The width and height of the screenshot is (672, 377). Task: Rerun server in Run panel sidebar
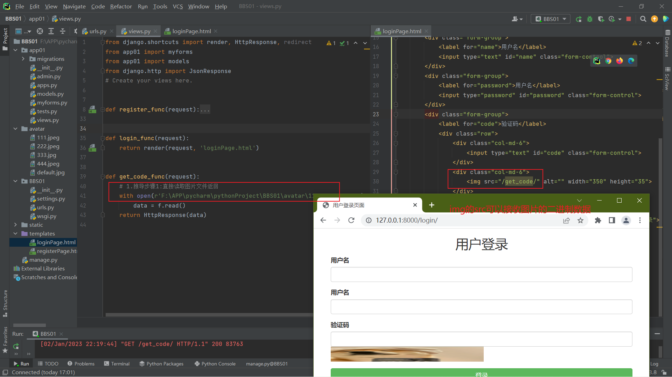(x=16, y=346)
